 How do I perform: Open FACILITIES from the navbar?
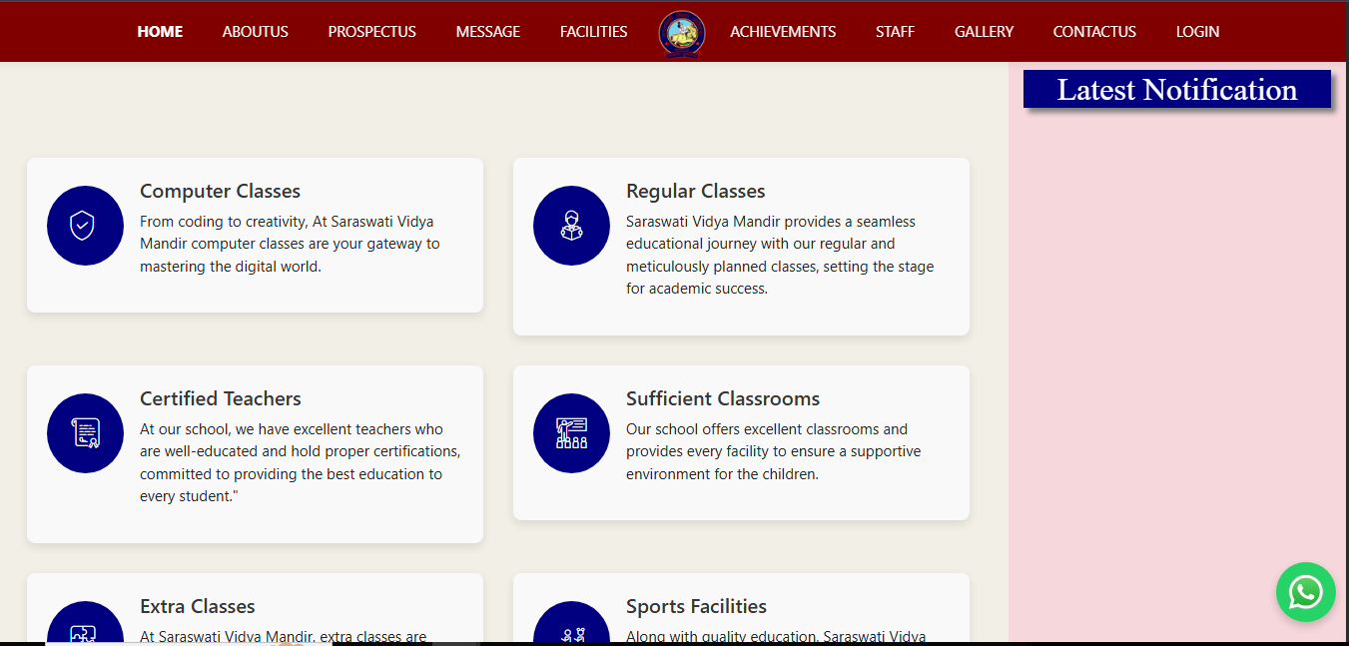click(x=594, y=32)
